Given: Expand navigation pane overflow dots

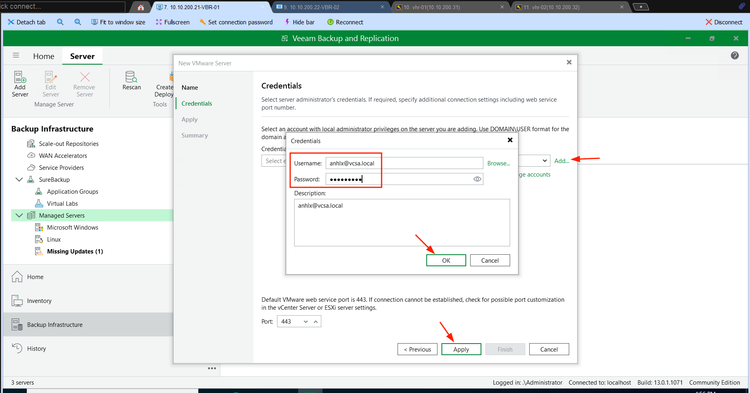Looking at the screenshot, I should [x=212, y=368].
